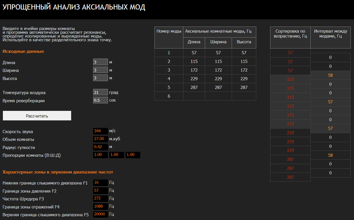The height and width of the screenshot is (220, 354).
Task: Click the Граница зоны давления F2 field
Action: (x=100, y=191)
